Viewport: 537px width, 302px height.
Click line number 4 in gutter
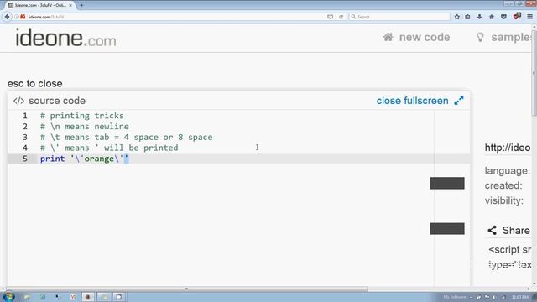click(x=25, y=148)
